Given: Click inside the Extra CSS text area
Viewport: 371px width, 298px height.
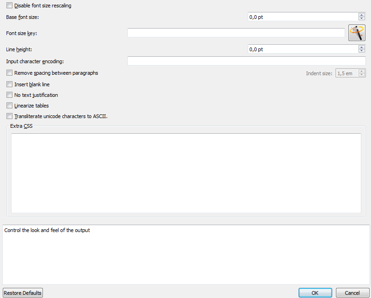Looking at the screenshot, I should pos(186,173).
